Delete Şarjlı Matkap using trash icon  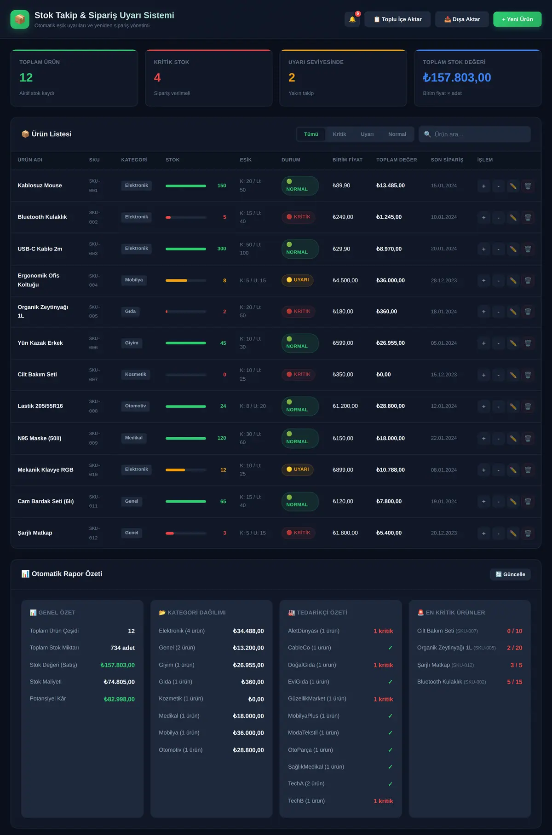coord(528,533)
